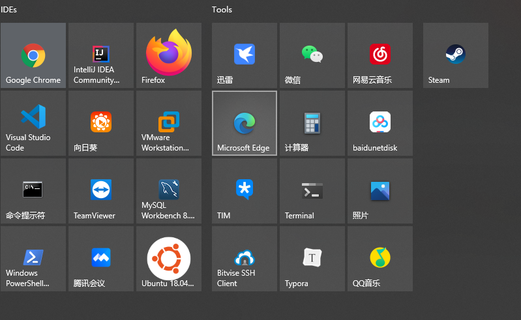Launch Windows PowerShell tile
This screenshot has width=521, height=320.
[x=33, y=259]
